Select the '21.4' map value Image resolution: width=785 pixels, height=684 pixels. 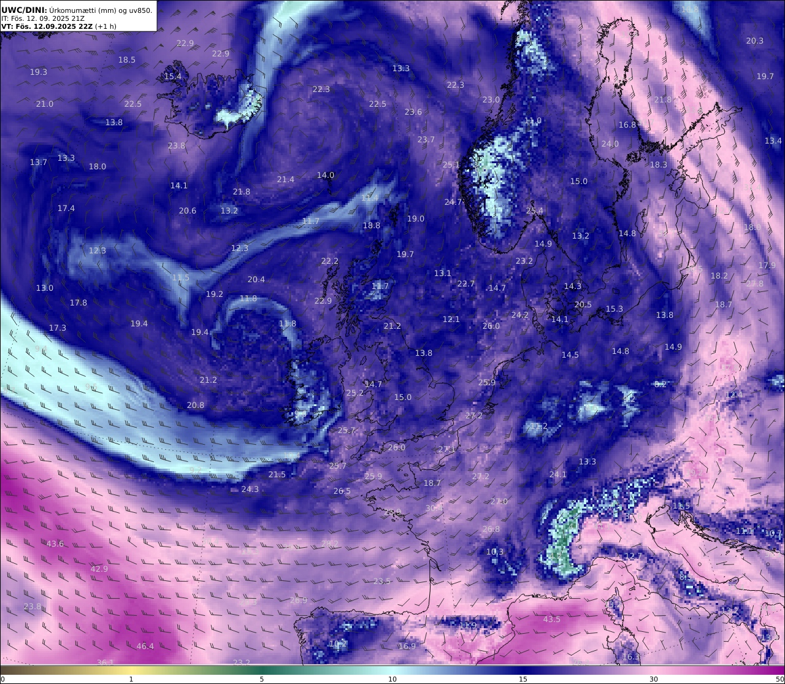[286, 180]
